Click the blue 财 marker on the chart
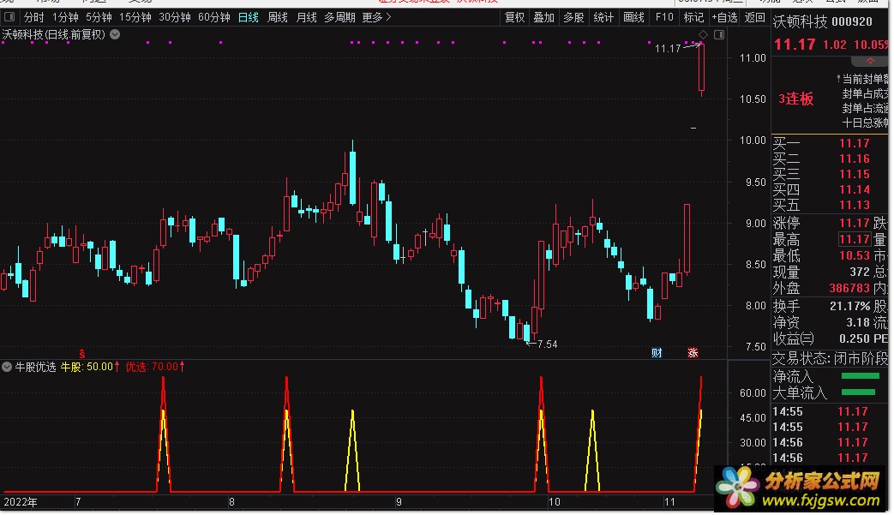 click(x=657, y=353)
